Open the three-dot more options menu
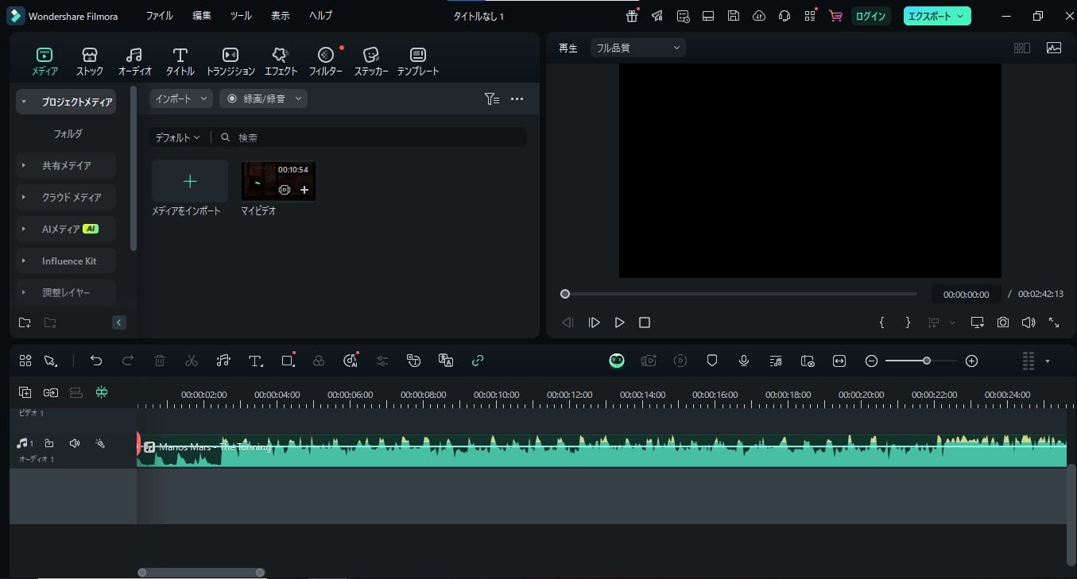This screenshot has width=1077, height=579. click(x=517, y=99)
